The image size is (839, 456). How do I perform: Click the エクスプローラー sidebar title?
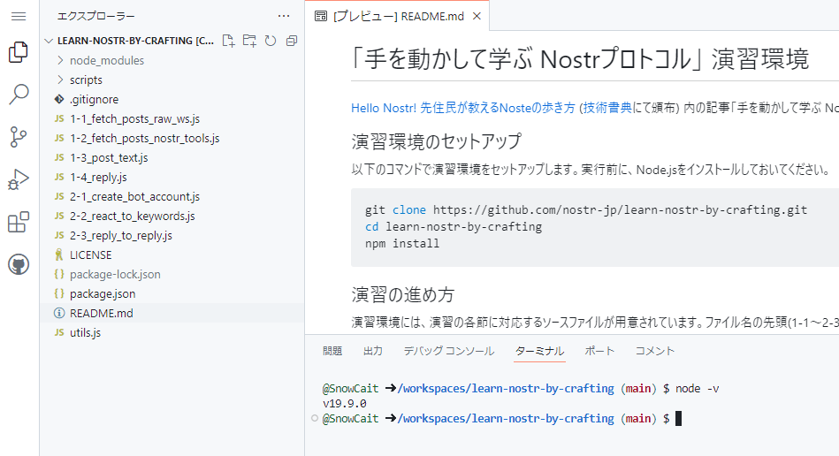point(96,16)
